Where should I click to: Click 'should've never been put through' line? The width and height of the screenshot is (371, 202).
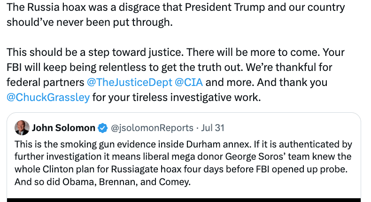click(89, 23)
